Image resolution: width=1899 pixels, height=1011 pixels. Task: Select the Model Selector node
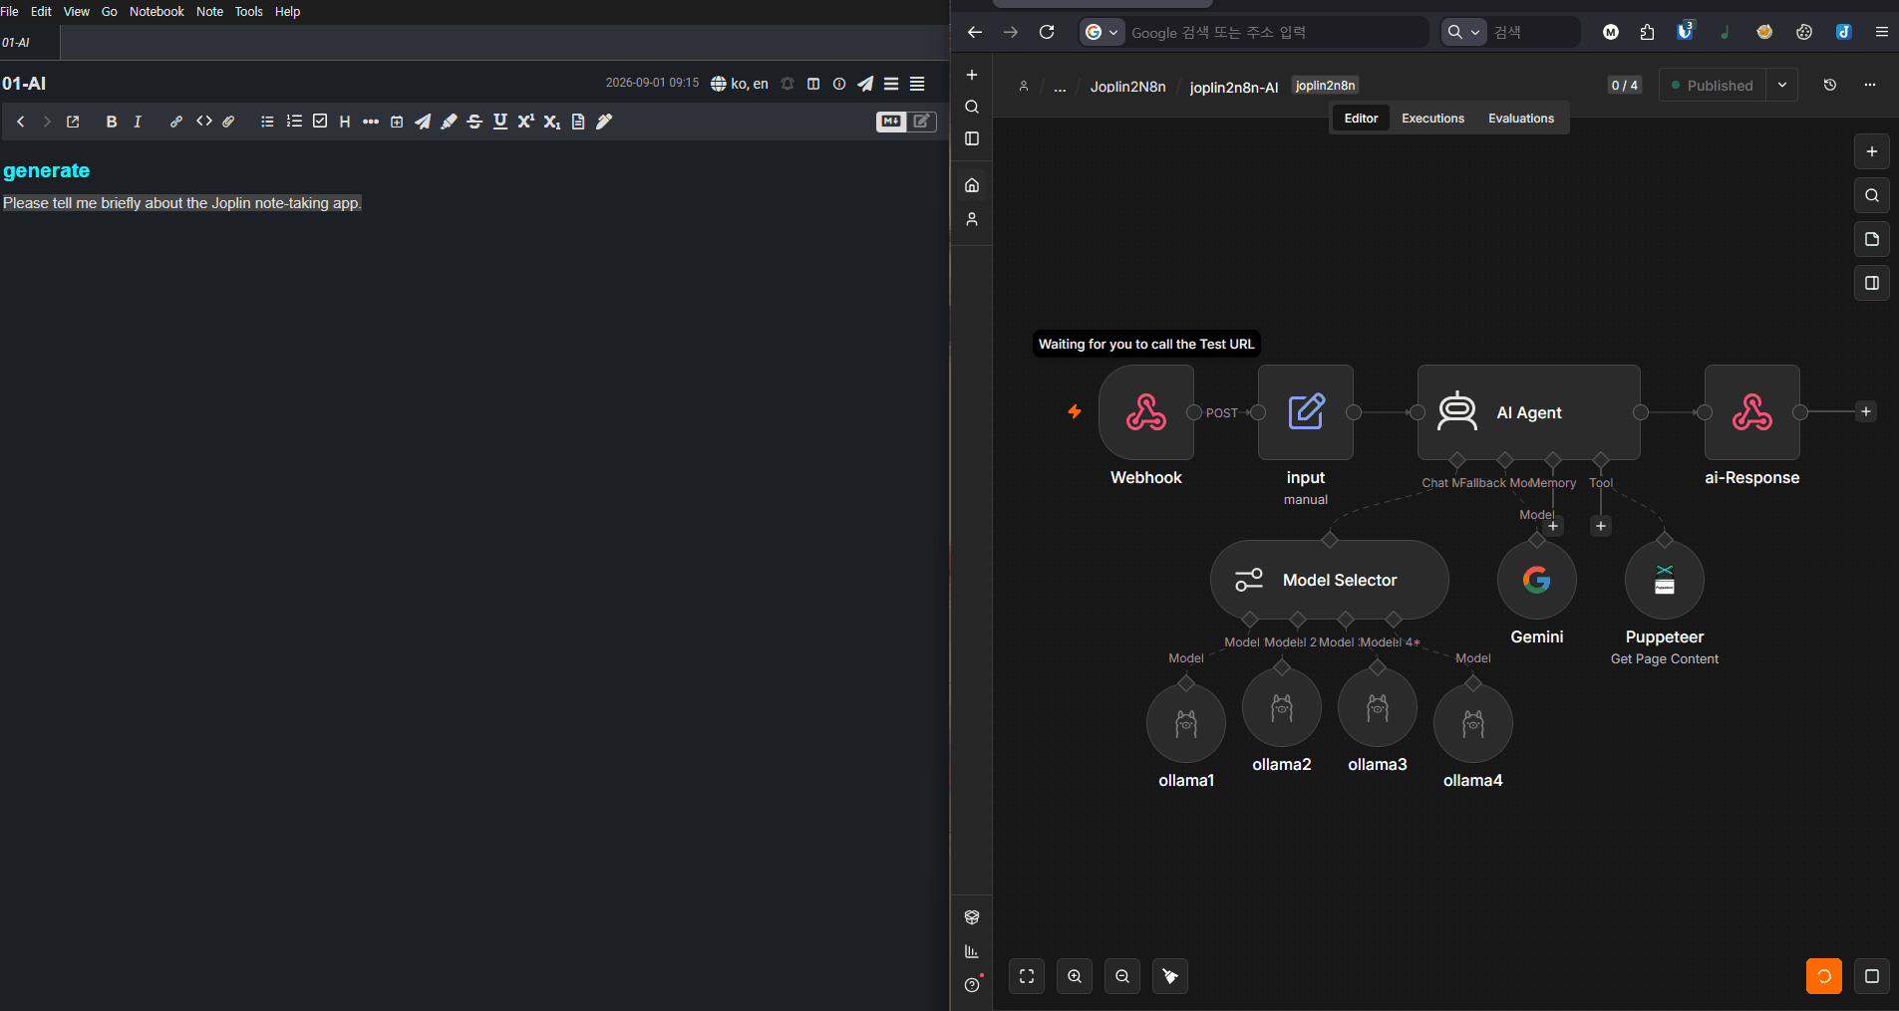tap(1330, 580)
